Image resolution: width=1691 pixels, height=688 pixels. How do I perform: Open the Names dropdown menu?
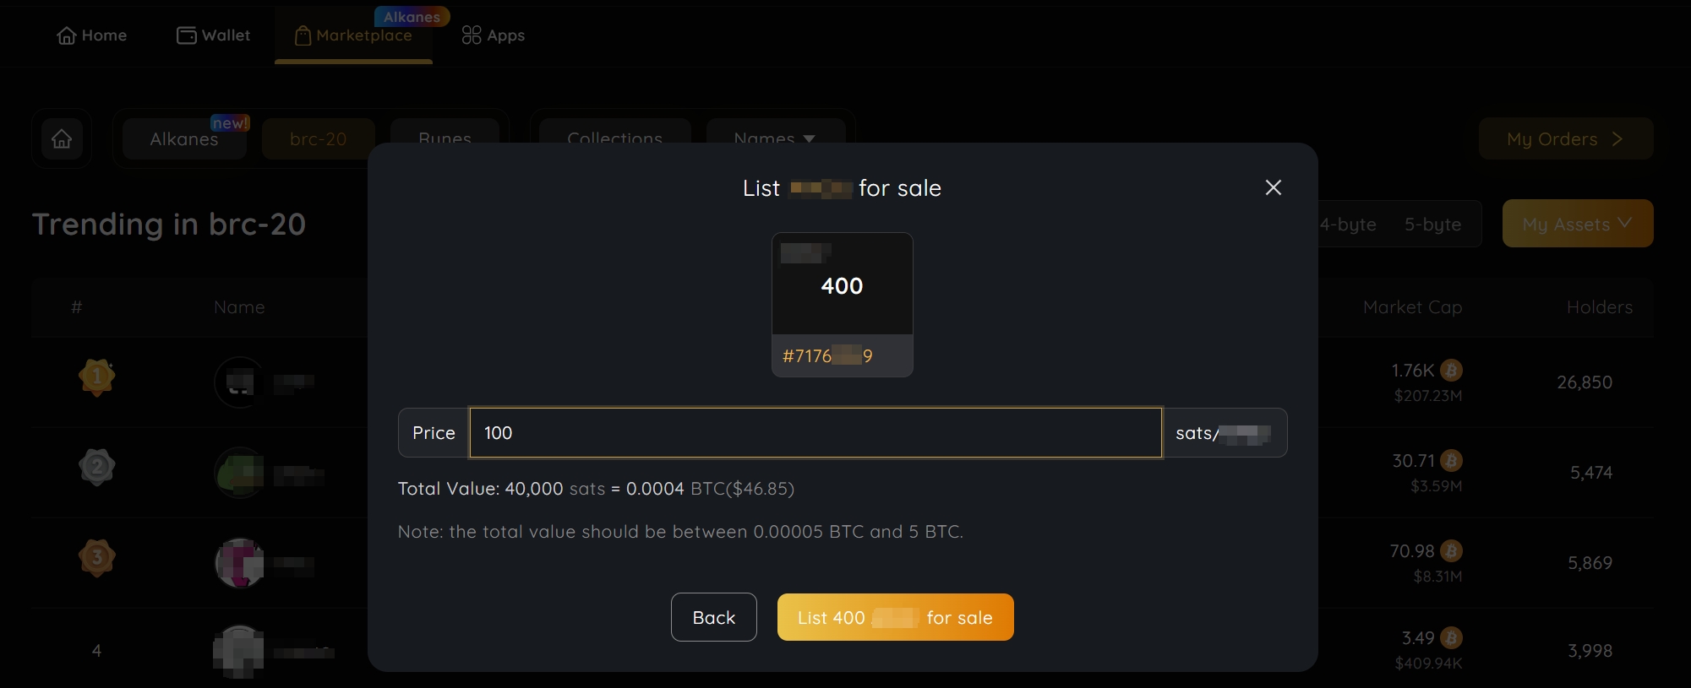tap(774, 138)
